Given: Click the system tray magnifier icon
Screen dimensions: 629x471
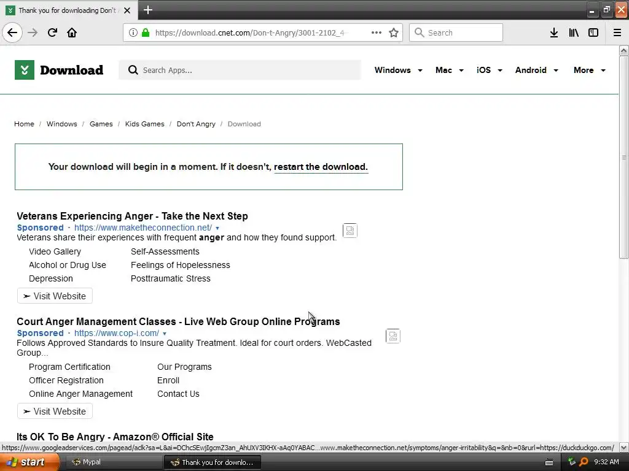Looking at the screenshot, I should tap(584, 462).
